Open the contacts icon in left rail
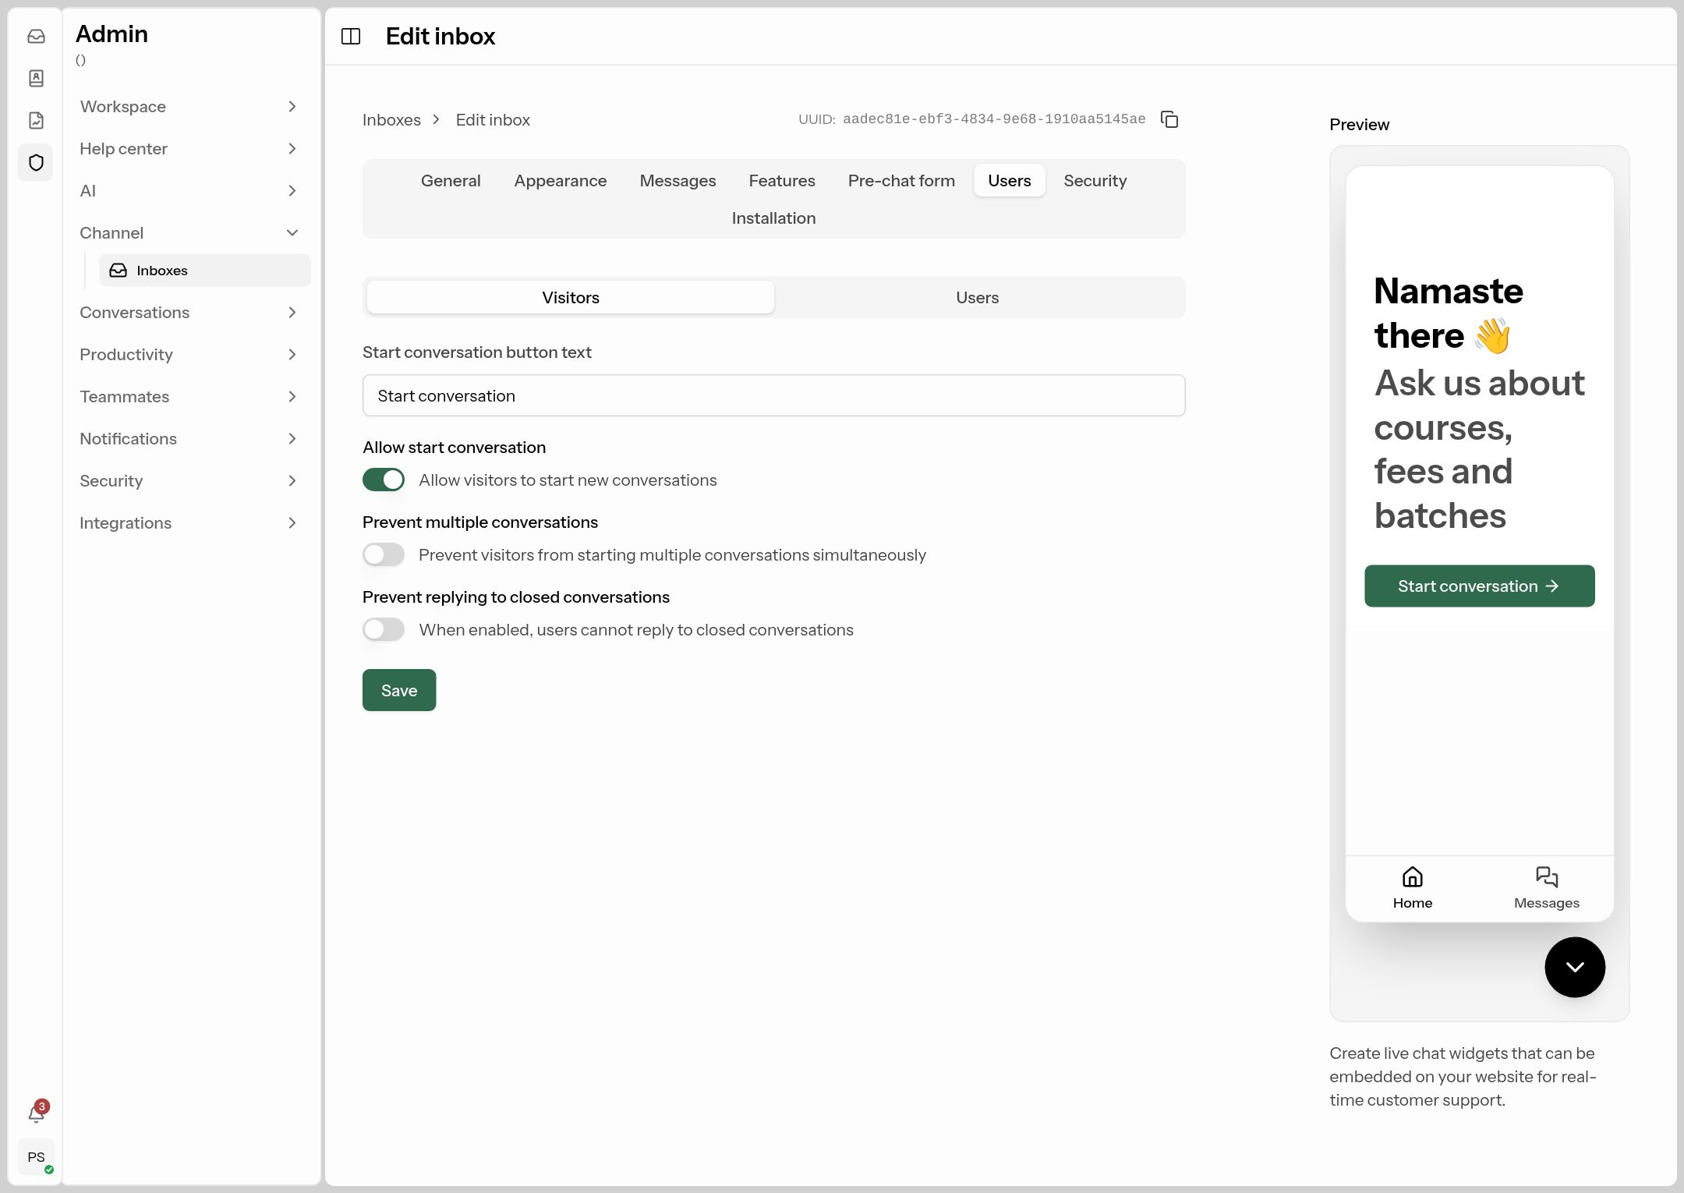 coord(36,78)
